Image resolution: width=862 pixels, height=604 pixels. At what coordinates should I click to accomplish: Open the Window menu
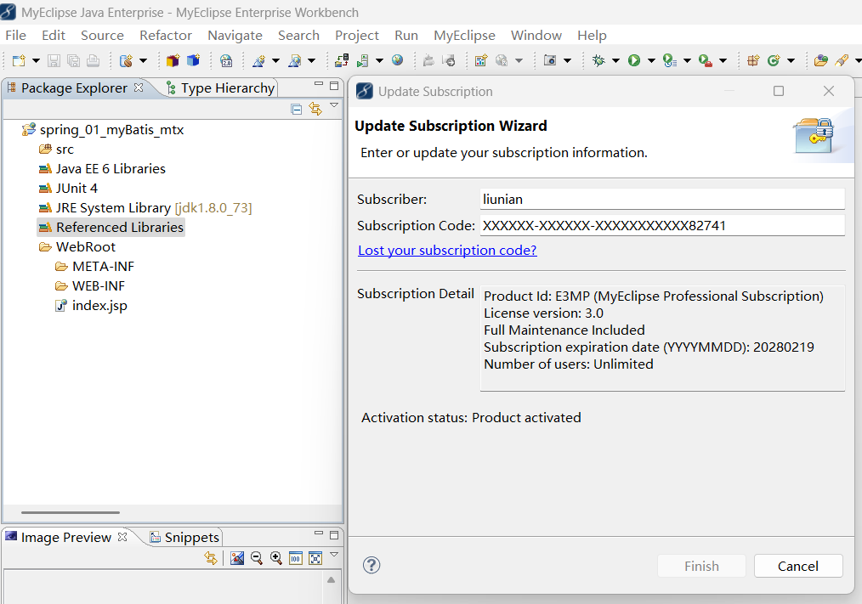tap(536, 35)
